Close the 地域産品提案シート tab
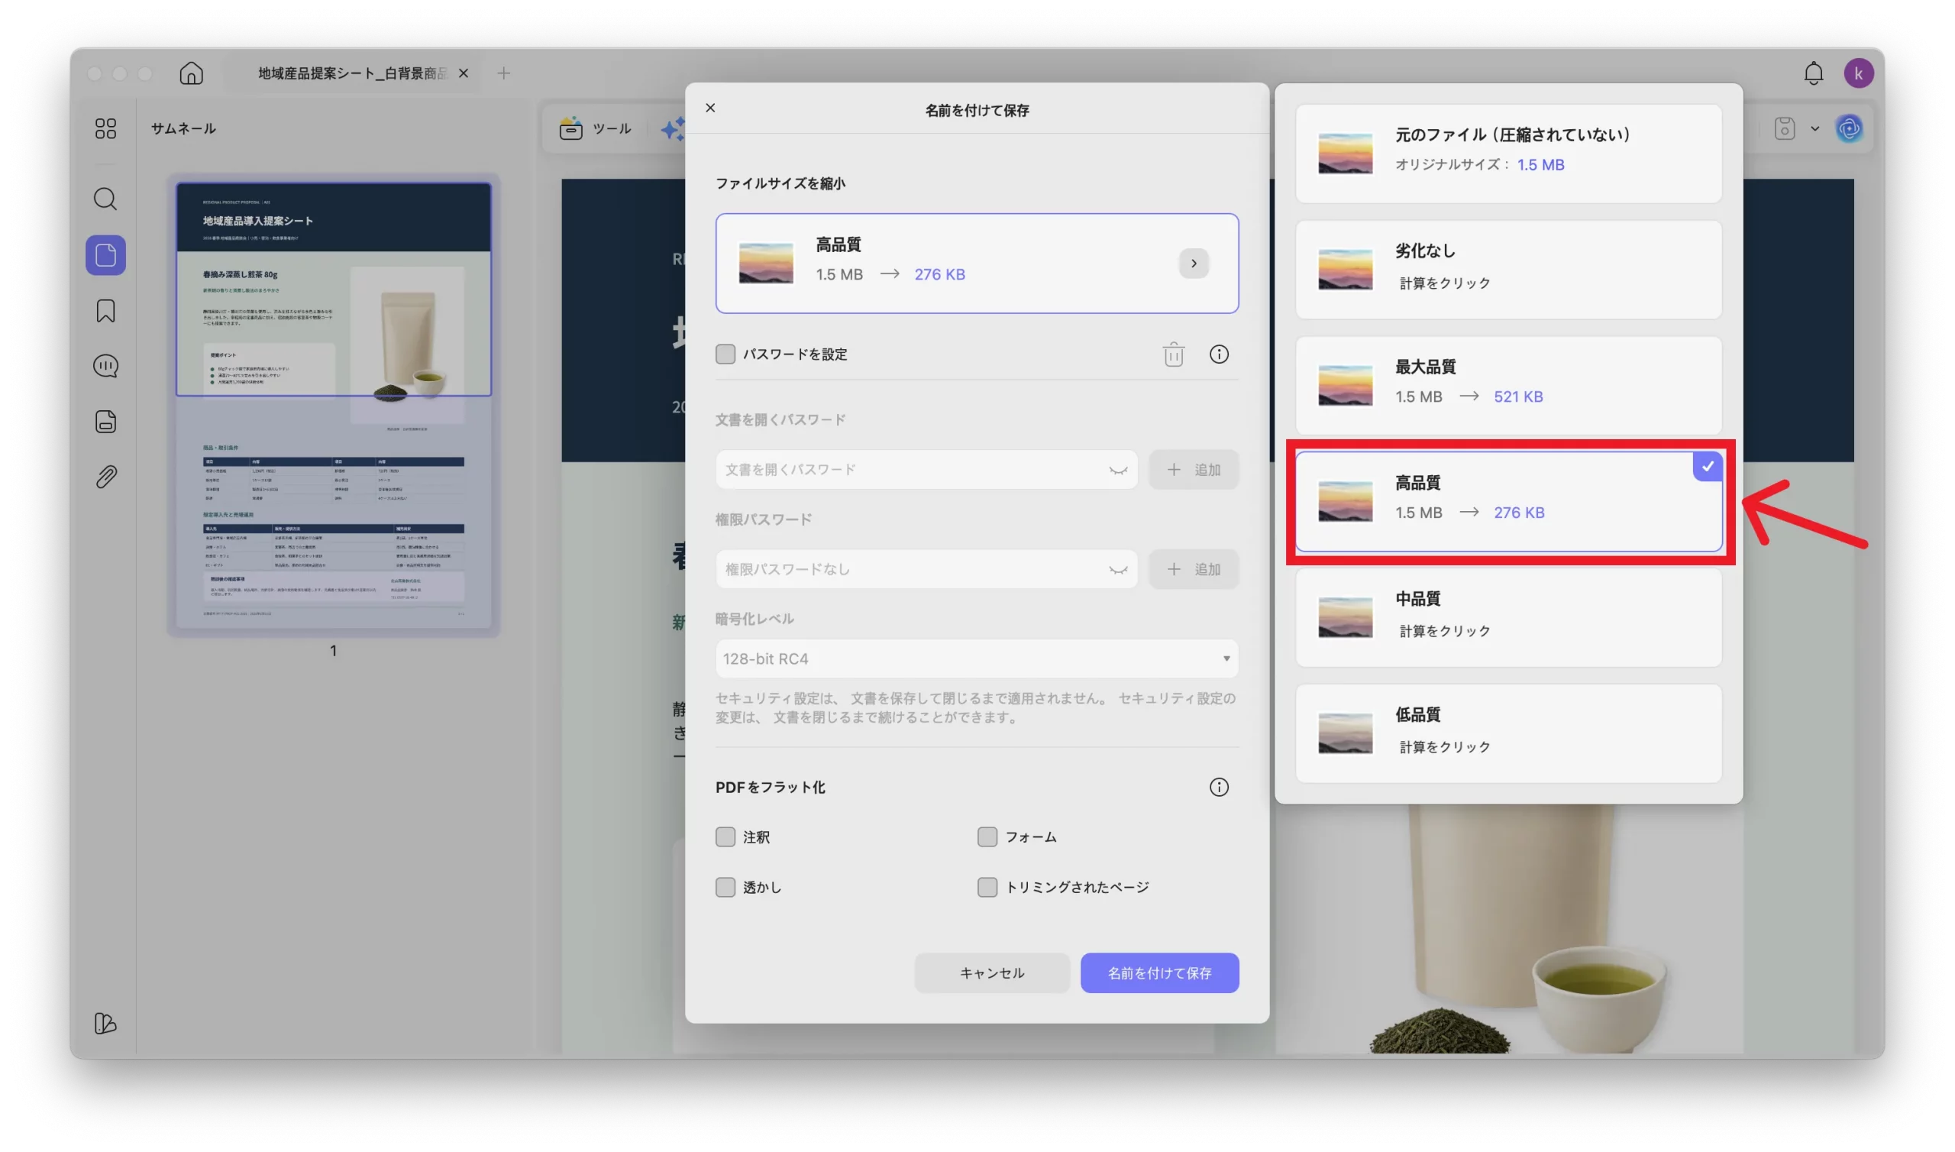Image resolution: width=1955 pixels, height=1152 pixels. [x=463, y=73]
